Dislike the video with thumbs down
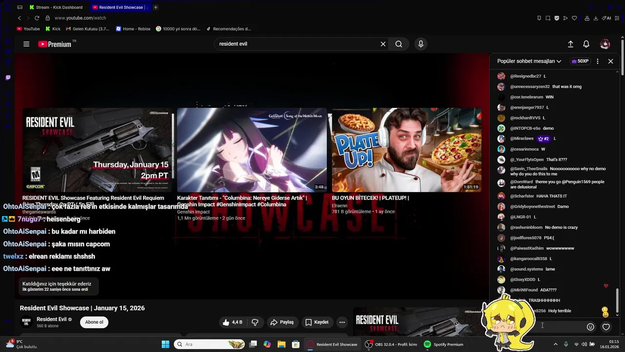 (255, 322)
